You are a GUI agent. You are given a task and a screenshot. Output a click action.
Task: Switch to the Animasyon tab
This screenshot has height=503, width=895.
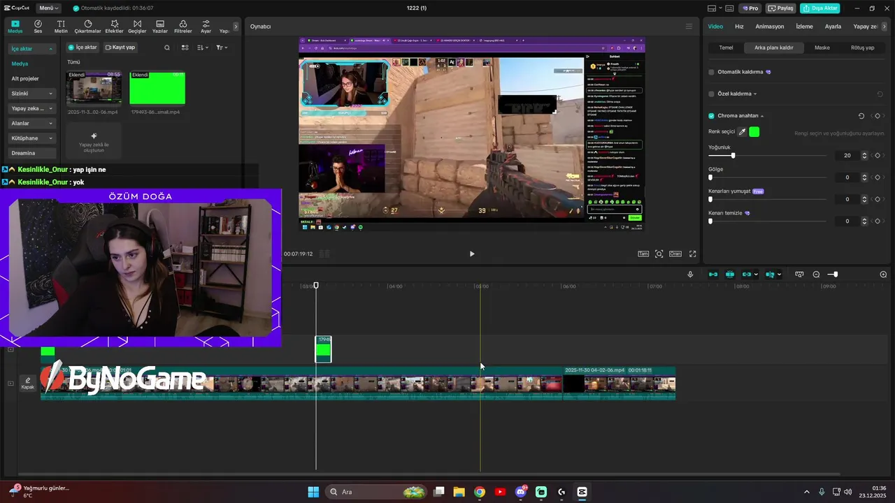pyautogui.click(x=770, y=27)
